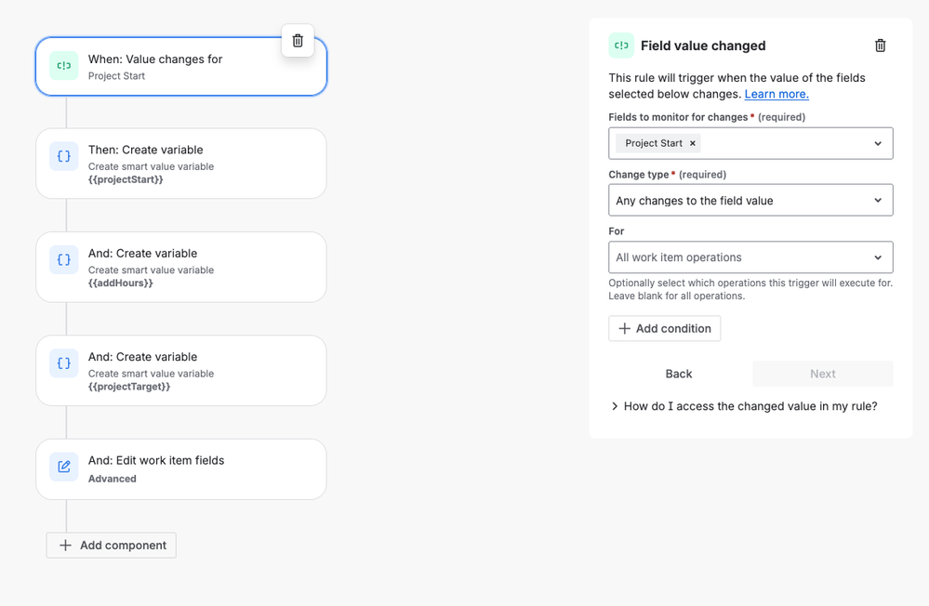Image resolution: width=929 pixels, height=606 pixels.
Task: Click the projectStart variable curly-braces icon
Action: click(x=64, y=157)
